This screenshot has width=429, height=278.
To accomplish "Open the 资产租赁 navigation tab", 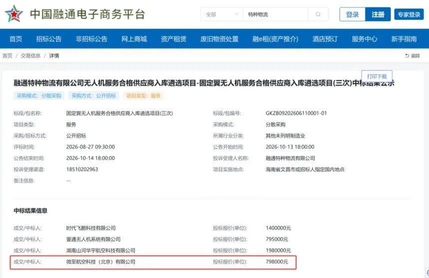I will [173, 39].
